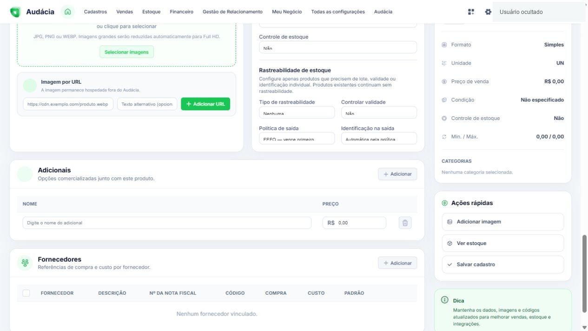
Task: Focus the image URL input field
Action: pyautogui.click(x=68, y=104)
